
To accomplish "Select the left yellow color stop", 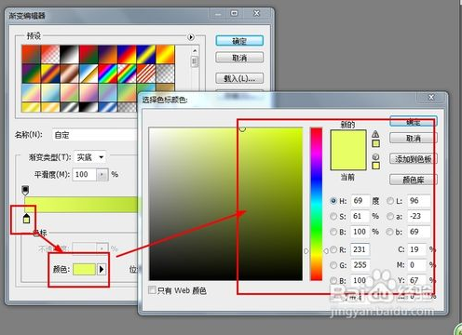I will pyautogui.click(x=26, y=219).
